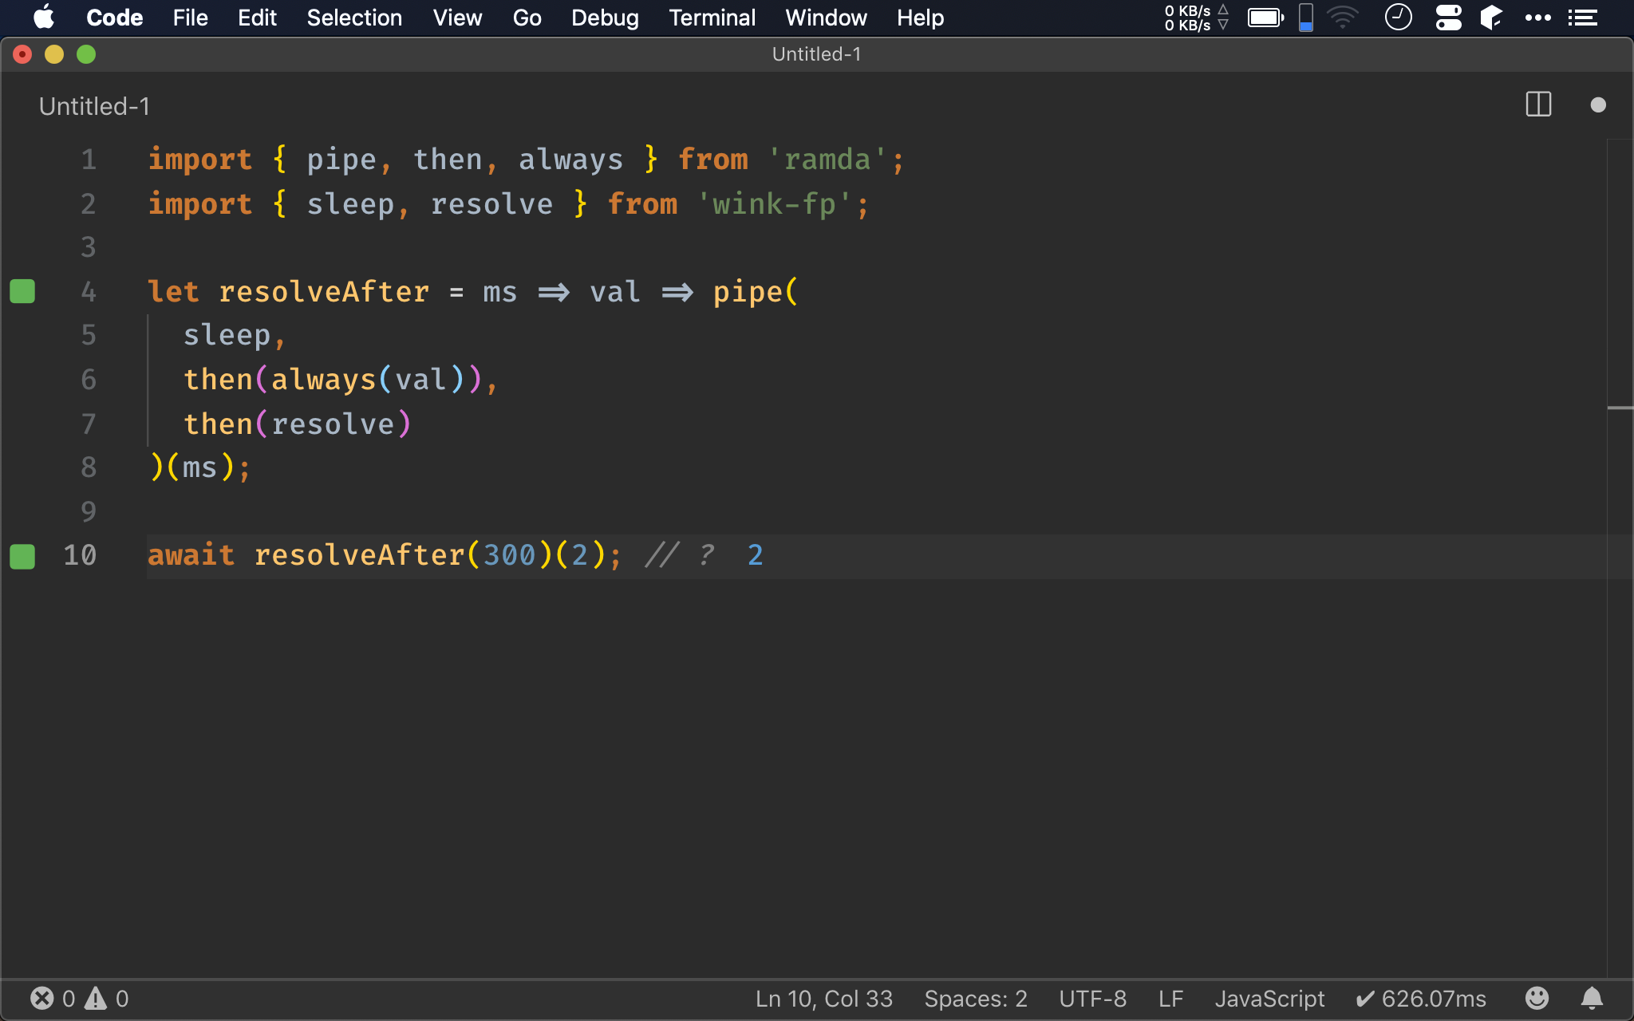Open the Wi-Fi status menu

click(1343, 18)
